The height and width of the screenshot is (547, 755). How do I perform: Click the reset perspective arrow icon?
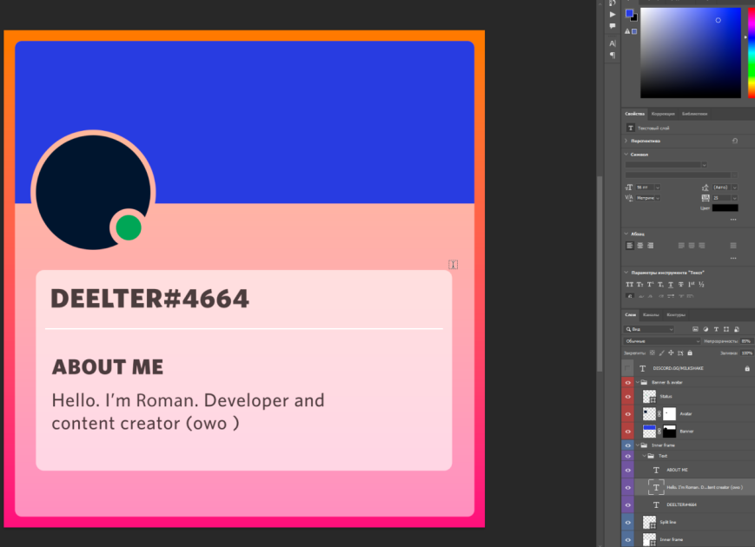[x=735, y=141]
